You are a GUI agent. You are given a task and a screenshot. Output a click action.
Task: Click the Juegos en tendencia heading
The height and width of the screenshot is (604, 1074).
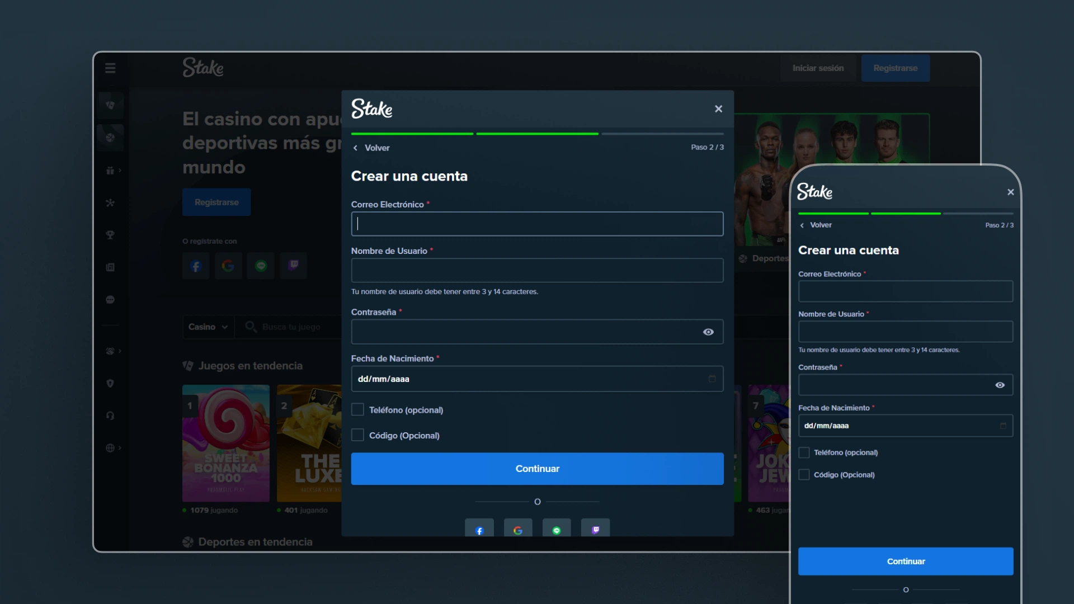pos(250,366)
